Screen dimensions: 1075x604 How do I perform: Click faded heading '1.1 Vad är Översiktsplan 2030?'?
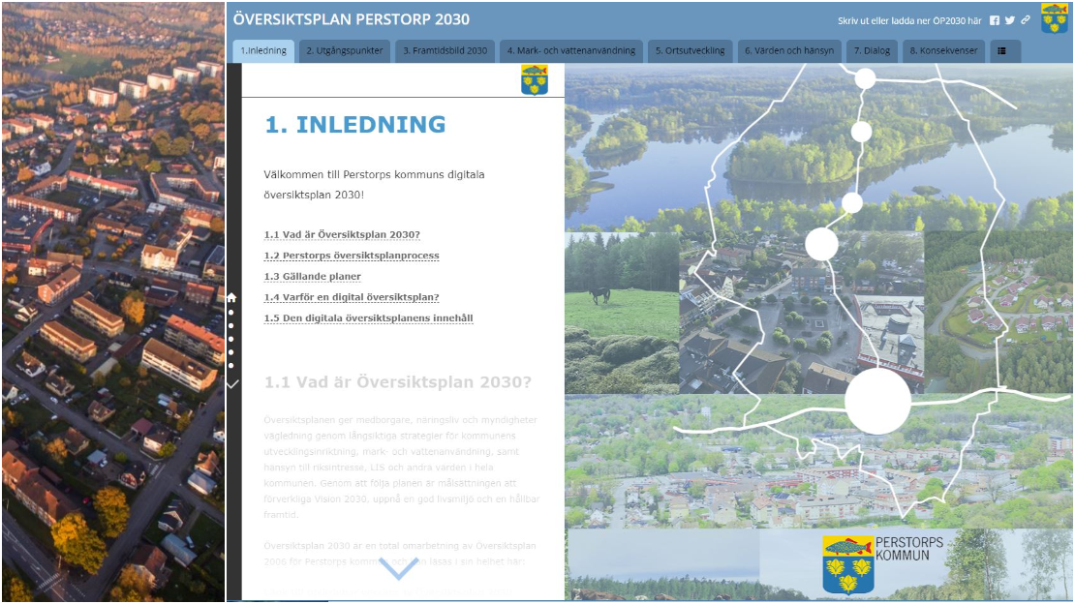(398, 382)
